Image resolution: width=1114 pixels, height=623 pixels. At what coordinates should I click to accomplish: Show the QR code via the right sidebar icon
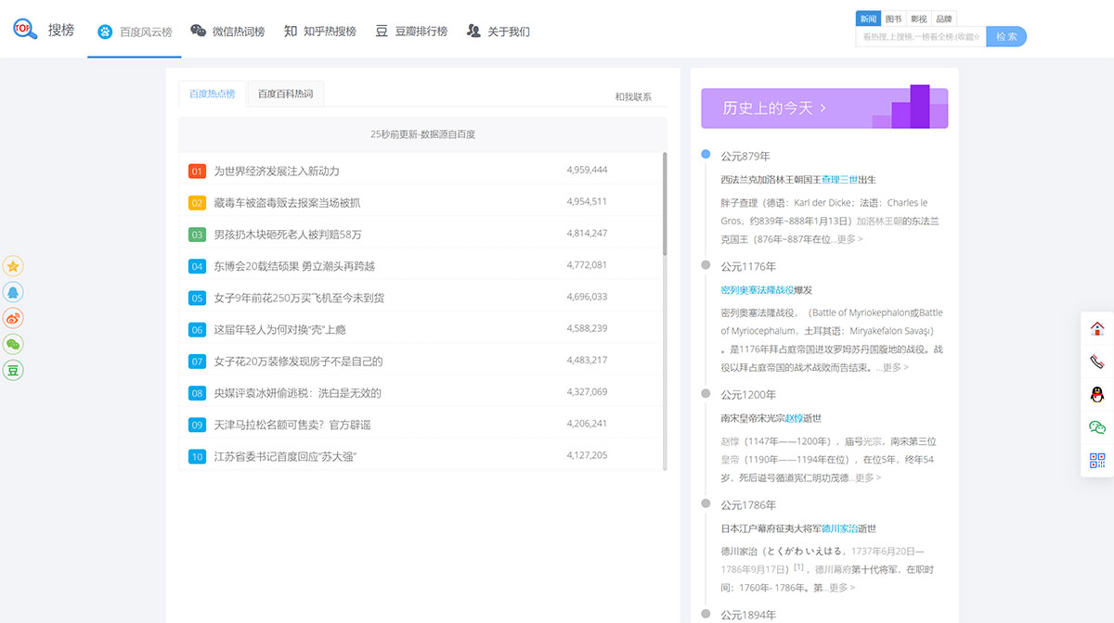click(1095, 459)
